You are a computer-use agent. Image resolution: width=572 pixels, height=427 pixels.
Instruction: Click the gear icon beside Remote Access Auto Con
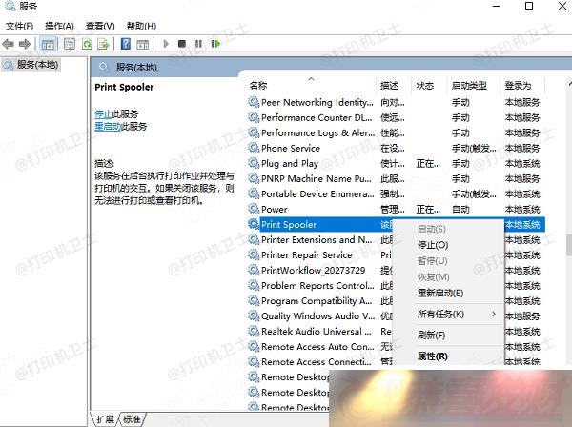(x=254, y=346)
